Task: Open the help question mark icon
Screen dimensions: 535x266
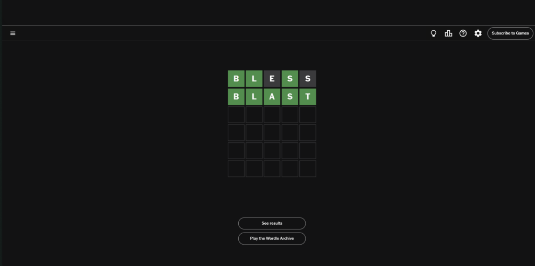Action: (463, 33)
